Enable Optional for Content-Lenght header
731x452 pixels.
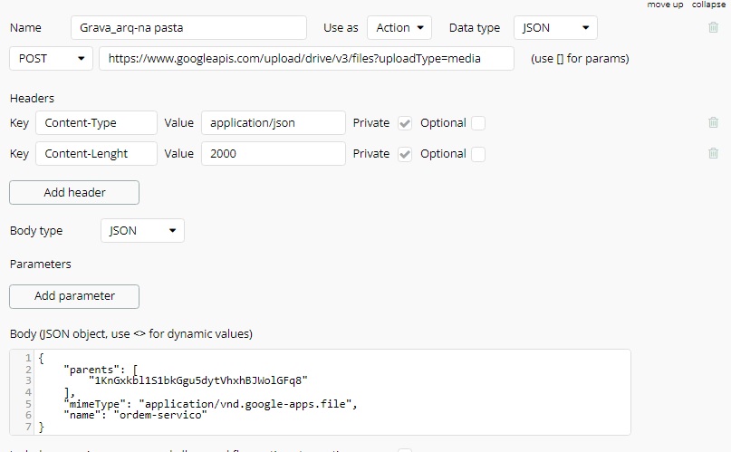(478, 154)
